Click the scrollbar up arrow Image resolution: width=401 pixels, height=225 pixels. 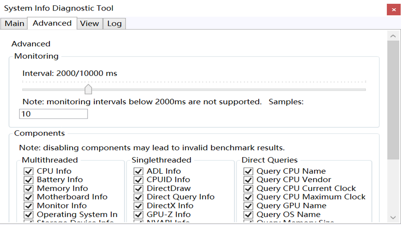click(393, 36)
